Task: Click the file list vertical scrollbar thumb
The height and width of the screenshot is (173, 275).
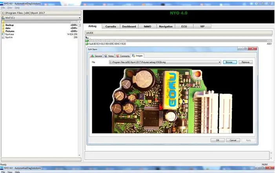Action: [80, 25]
